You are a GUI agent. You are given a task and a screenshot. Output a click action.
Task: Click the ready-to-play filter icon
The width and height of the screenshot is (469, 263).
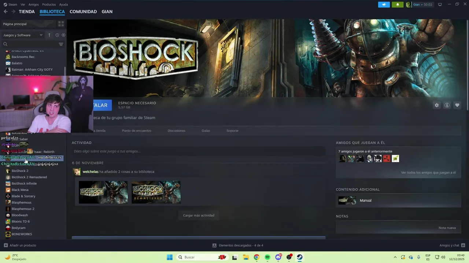63,35
